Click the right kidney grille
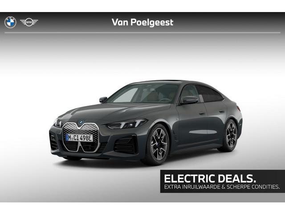The height and width of the screenshot is (214, 285). pos(90,138)
